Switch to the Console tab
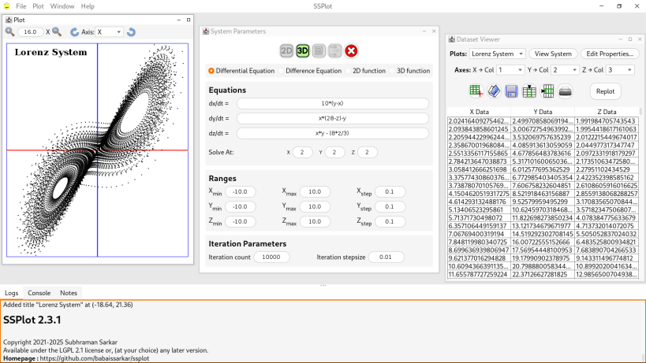 (39, 293)
